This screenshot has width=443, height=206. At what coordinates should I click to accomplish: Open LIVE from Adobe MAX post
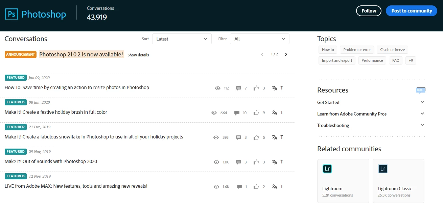coord(76,186)
